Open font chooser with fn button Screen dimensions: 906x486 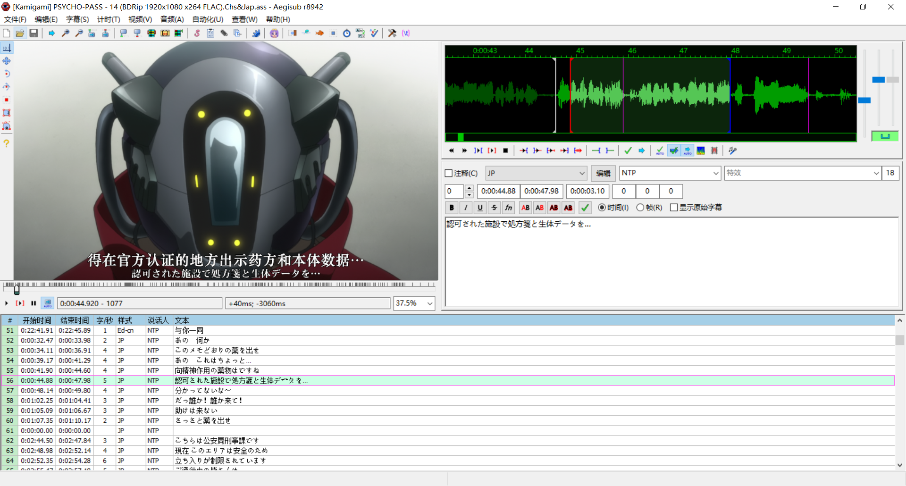[x=508, y=208]
